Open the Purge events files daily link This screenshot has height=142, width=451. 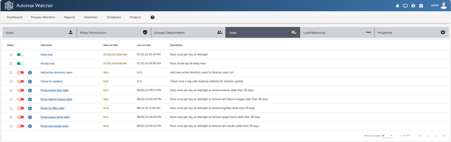pyautogui.click(x=55, y=90)
